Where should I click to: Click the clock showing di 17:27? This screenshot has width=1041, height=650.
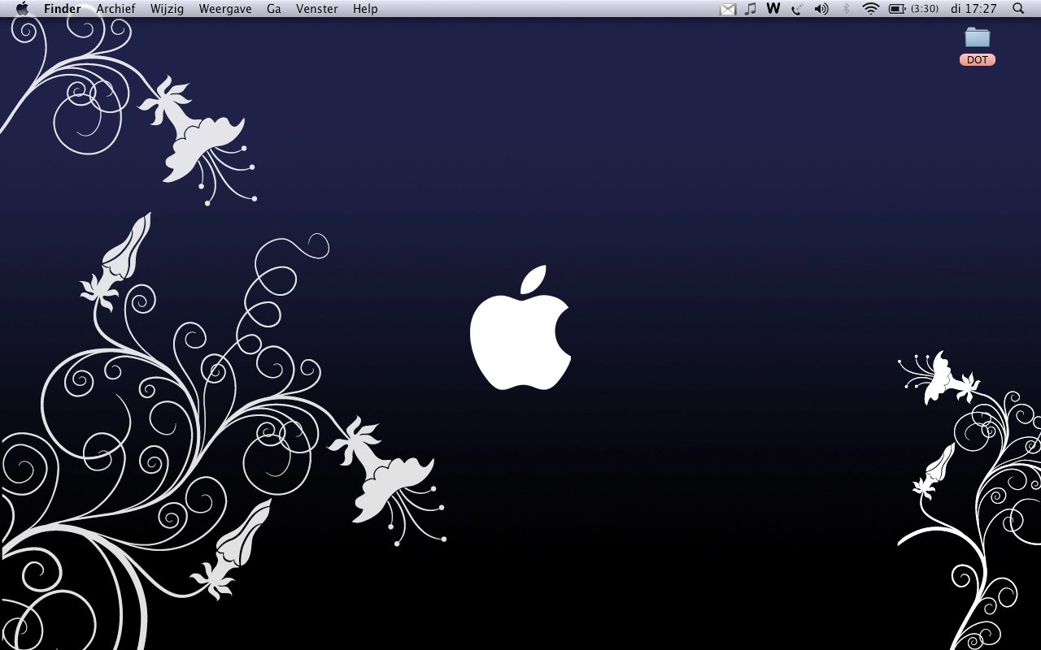973,8
